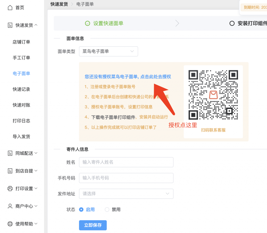Click the 点击此处去授权 link
The image size is (267, 233).
coord(156,77)
